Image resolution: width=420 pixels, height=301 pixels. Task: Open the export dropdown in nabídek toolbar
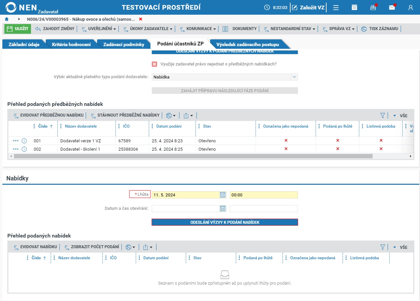pos(147,247)
